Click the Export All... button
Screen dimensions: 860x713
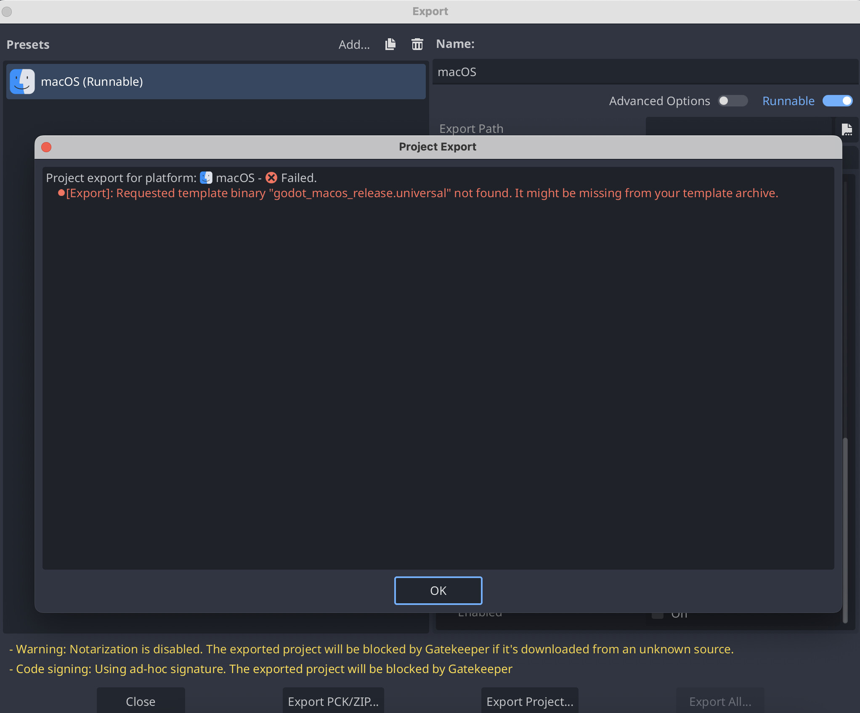(720, 701)
